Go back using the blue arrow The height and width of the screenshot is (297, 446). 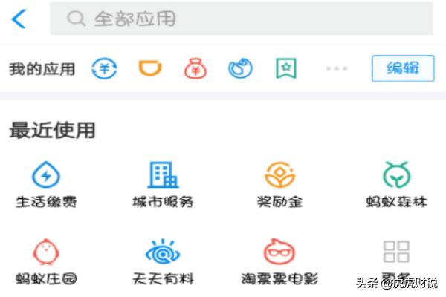[19, 19]
